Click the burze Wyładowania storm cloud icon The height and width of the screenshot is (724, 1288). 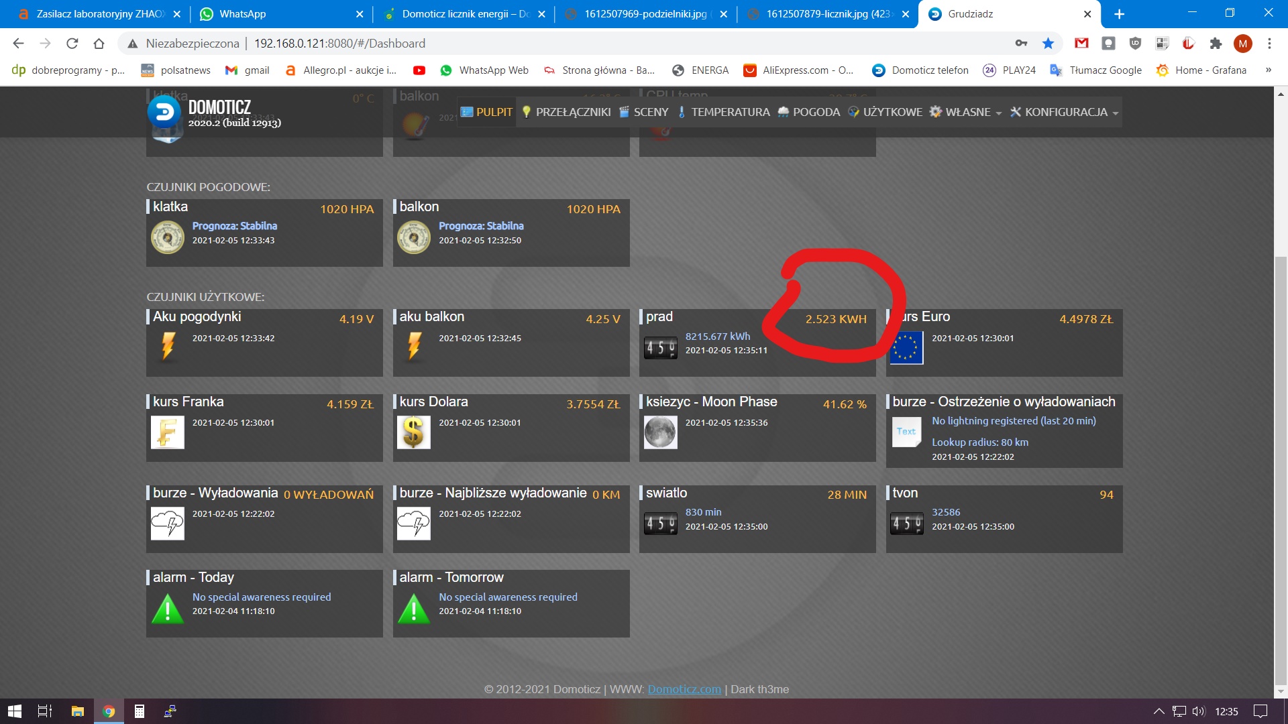[167, 524]
